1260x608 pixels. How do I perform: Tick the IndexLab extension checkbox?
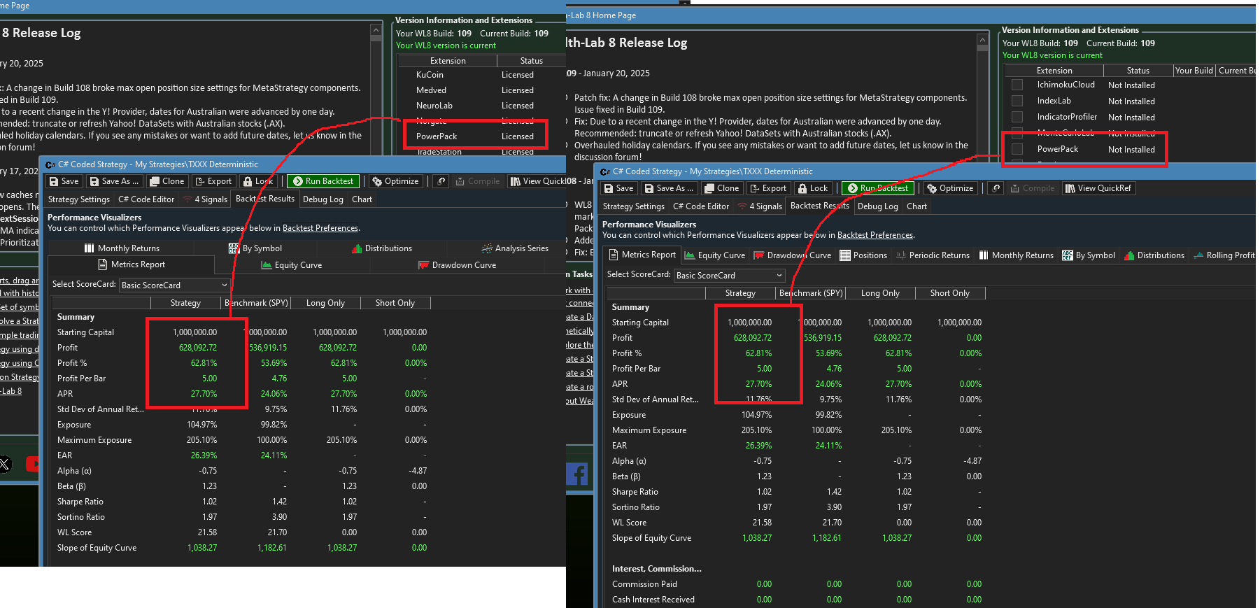(x=1017, y=101)
